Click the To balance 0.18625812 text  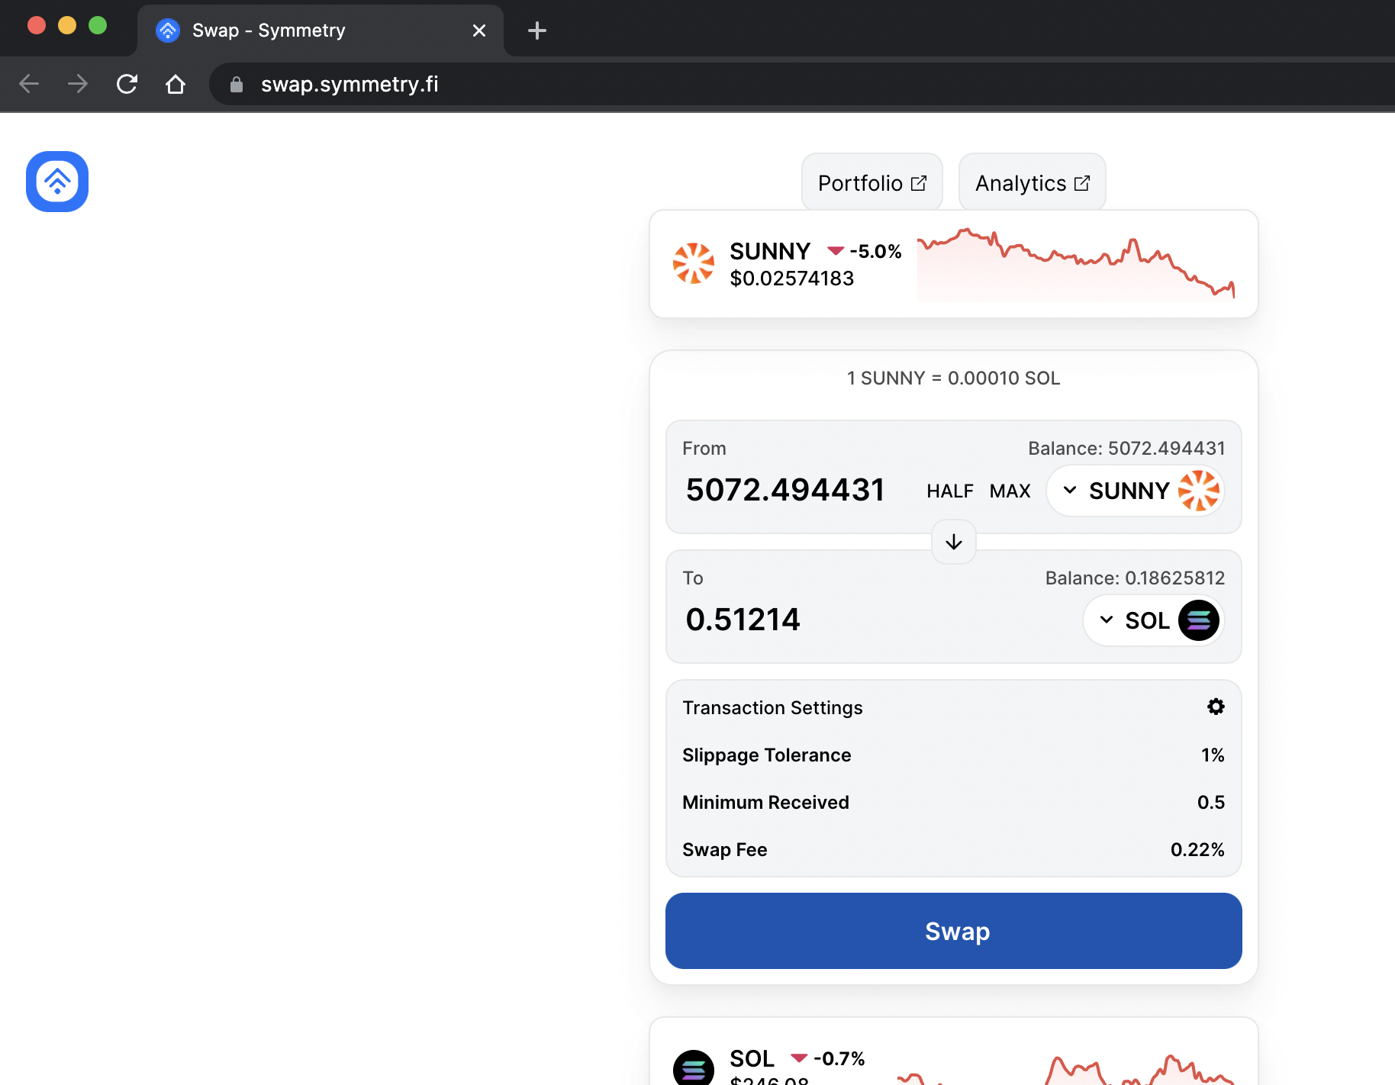(x=1135, y=578)
